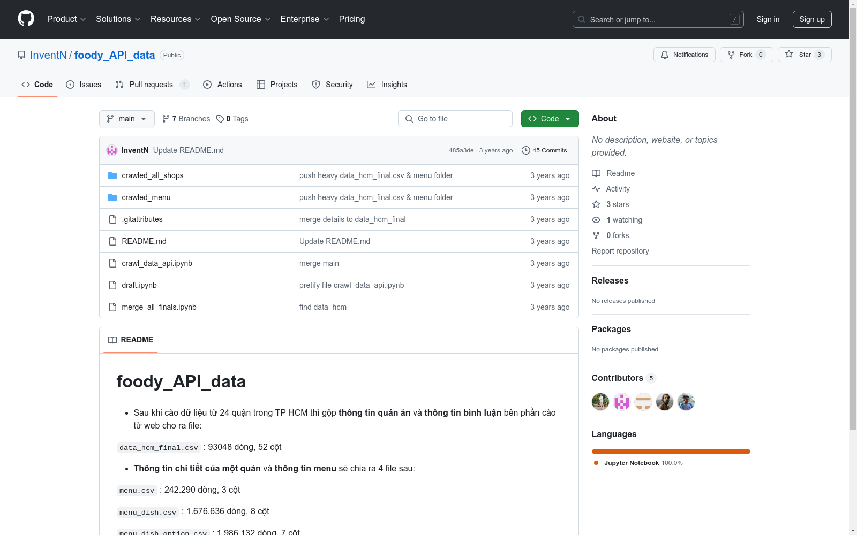
Task: Open the Contributors heading link
Action: click(x=624, y=378)
